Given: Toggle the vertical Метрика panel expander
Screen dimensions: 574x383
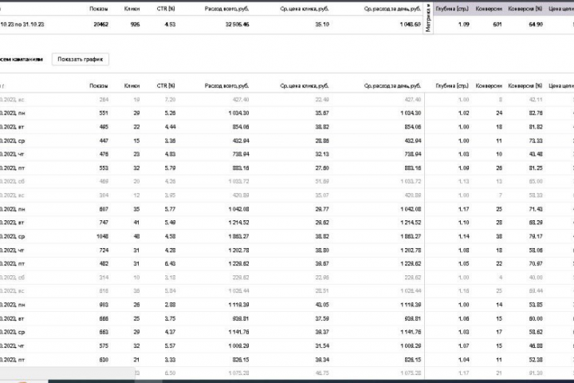Looking at the screenshot, I should coord(428,18).
